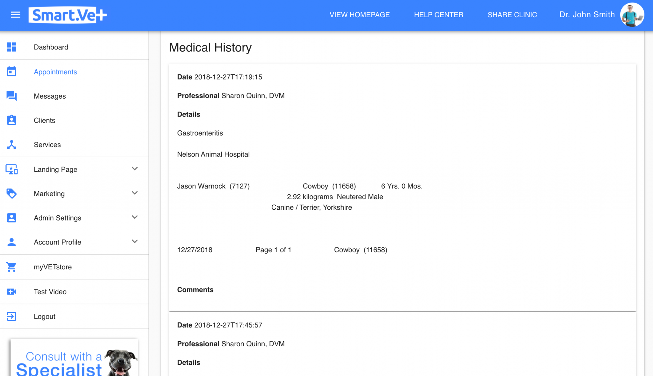Select the Logout exit icon

(11, 316)
